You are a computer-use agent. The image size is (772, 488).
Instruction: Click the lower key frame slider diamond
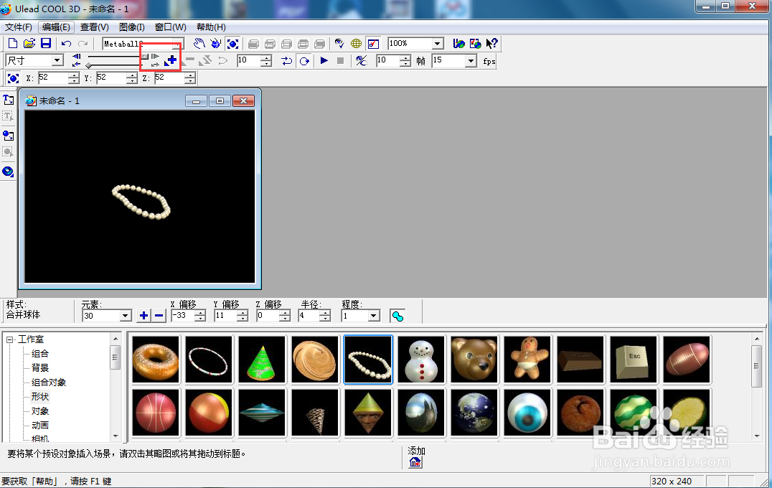(x=89, y=65)
